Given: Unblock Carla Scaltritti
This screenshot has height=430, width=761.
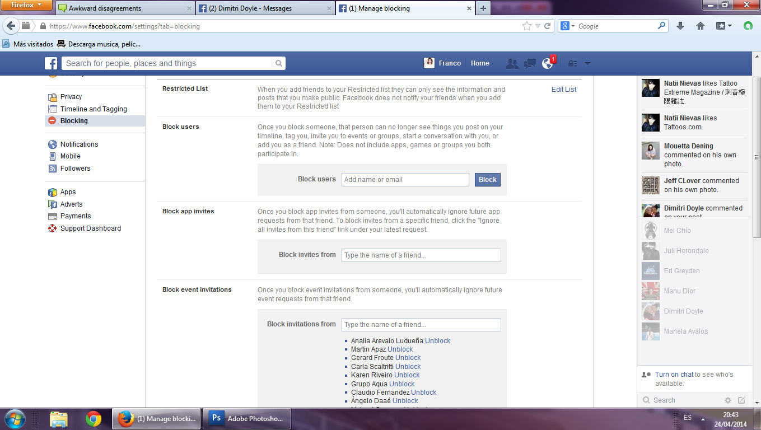Looking at the screenshot, I should tap(408, 367).
